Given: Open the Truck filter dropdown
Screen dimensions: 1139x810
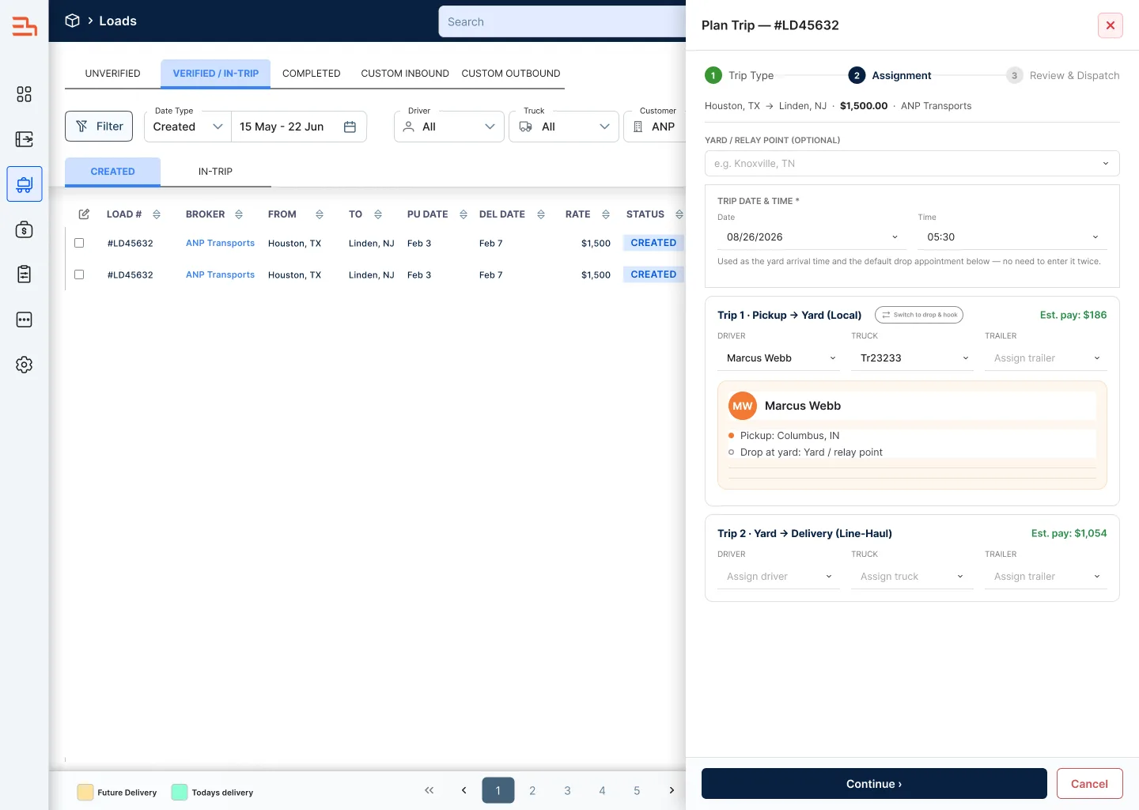Looking at the screenshot, I should [564, 127].
